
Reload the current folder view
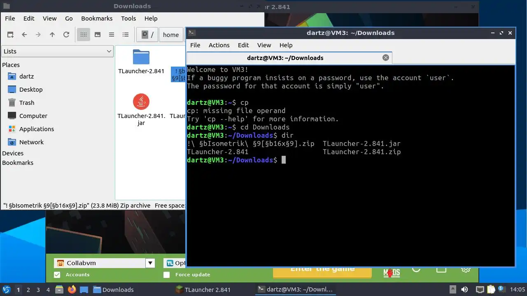click(66, 35)
